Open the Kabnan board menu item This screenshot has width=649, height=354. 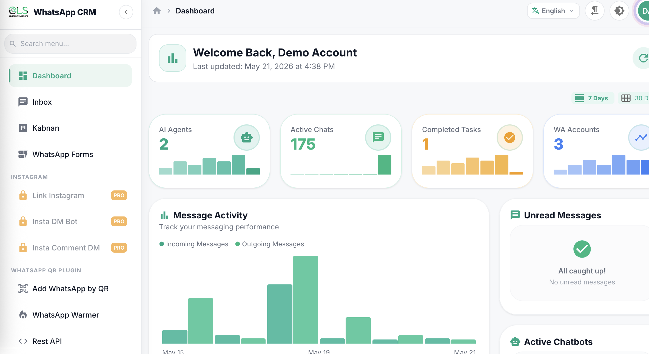click(x=70, y=128)
